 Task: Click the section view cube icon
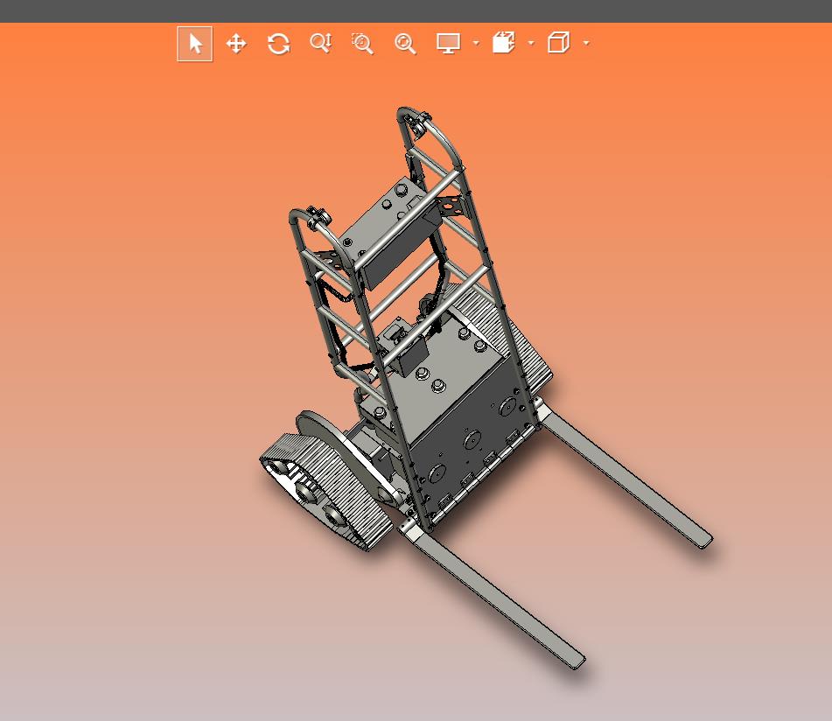point(504,43)
